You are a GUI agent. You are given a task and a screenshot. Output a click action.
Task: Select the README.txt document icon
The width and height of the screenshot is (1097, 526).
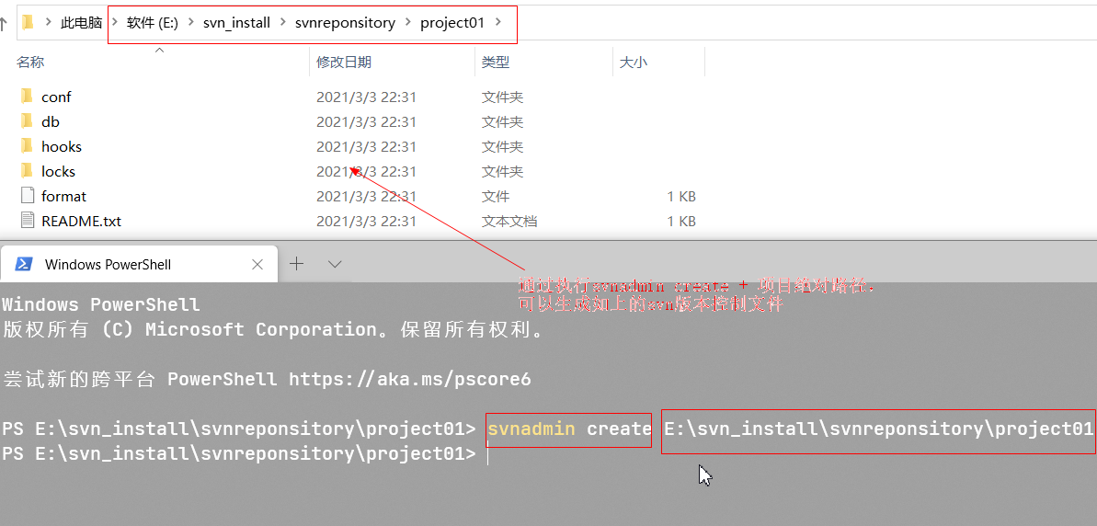coord(28,221)
